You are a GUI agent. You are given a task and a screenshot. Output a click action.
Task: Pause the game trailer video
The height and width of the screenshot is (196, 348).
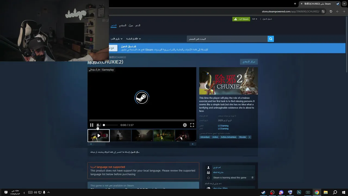(92, 125)
